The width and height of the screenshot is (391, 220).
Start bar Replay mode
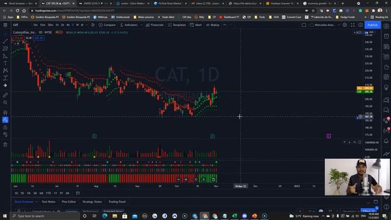pyautogui.click(x=213, y=25)
